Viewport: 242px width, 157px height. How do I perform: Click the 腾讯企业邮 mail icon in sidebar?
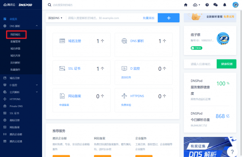pyautogui.click(x=5, y=134)
